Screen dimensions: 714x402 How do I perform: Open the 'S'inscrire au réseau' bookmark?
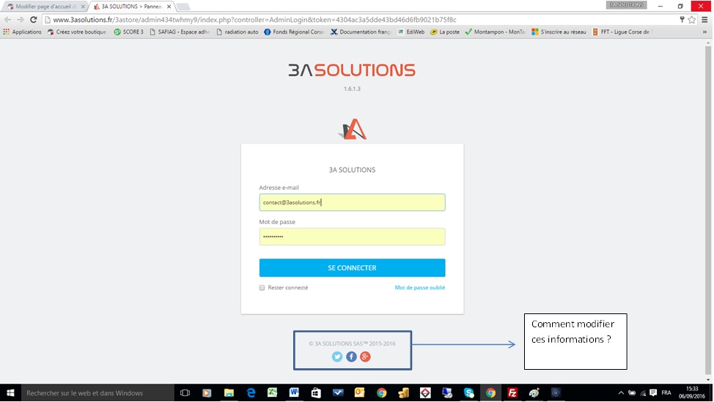(559, 31)
